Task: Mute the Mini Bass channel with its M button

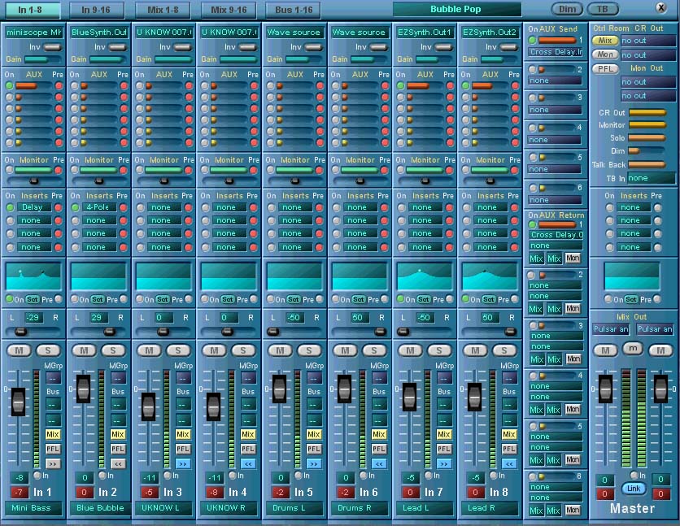Action: click(x=20, y=350)
